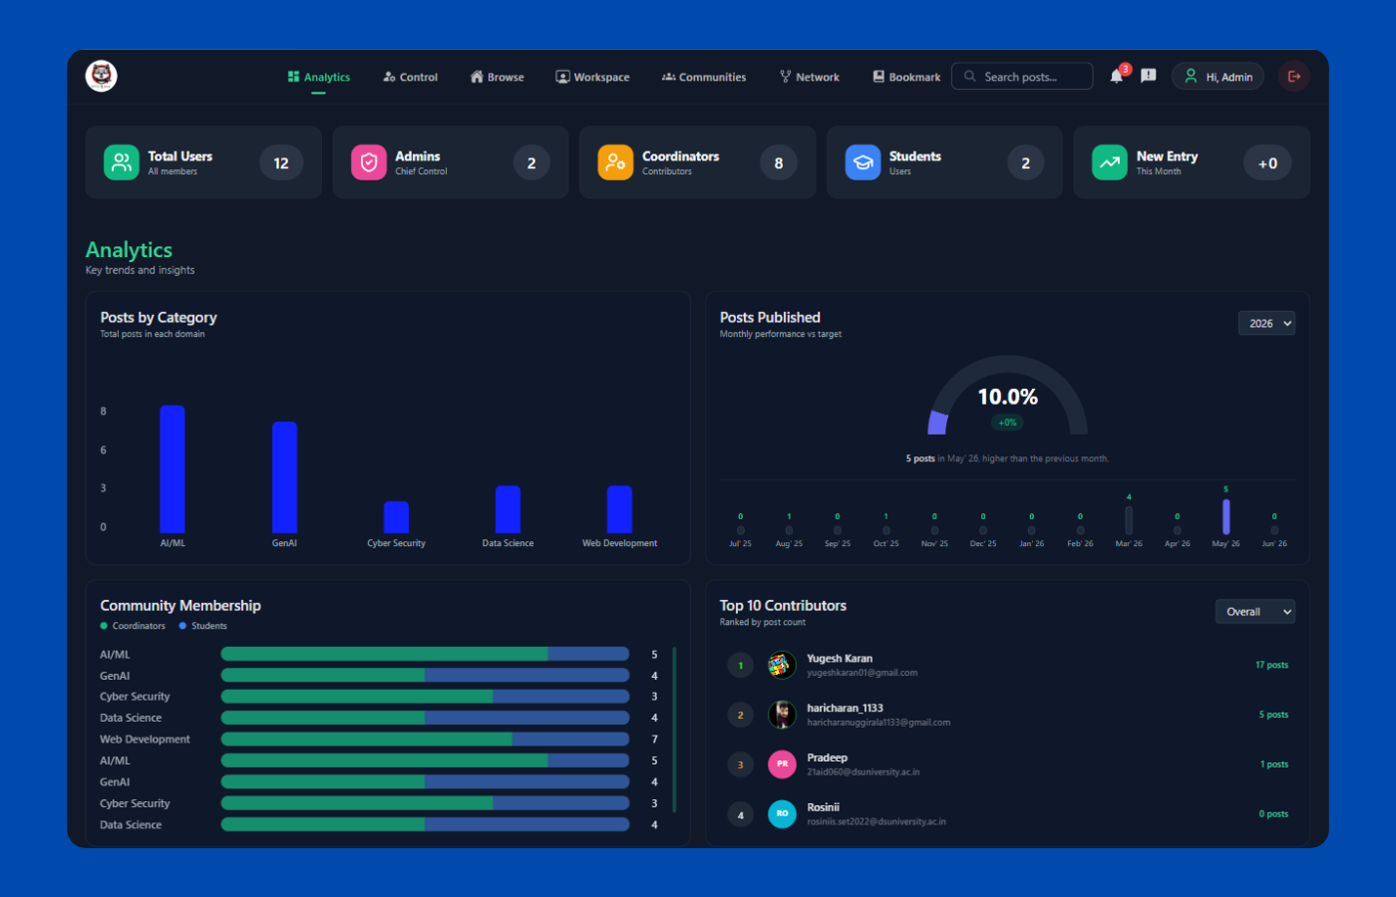This screenshot has width=1396, height=897.
Task: Click rank 2 badge in contributors
Action: (741, 715)
